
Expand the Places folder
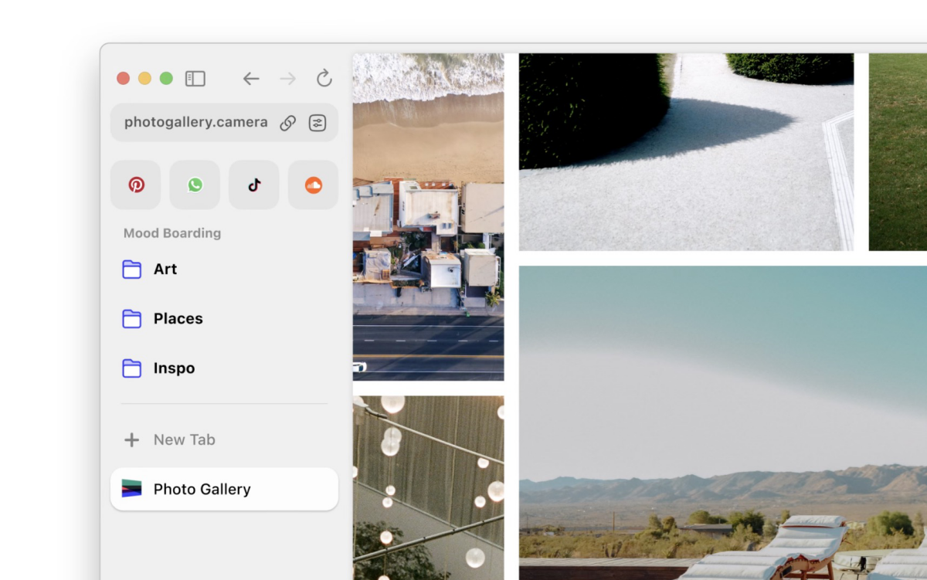(x=224, y=319)
